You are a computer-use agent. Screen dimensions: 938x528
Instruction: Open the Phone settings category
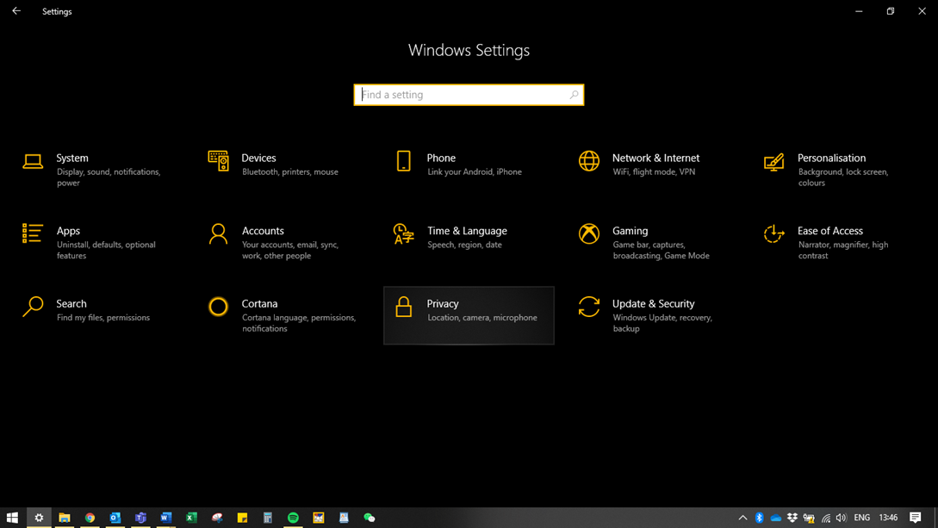tap(441, 158)
